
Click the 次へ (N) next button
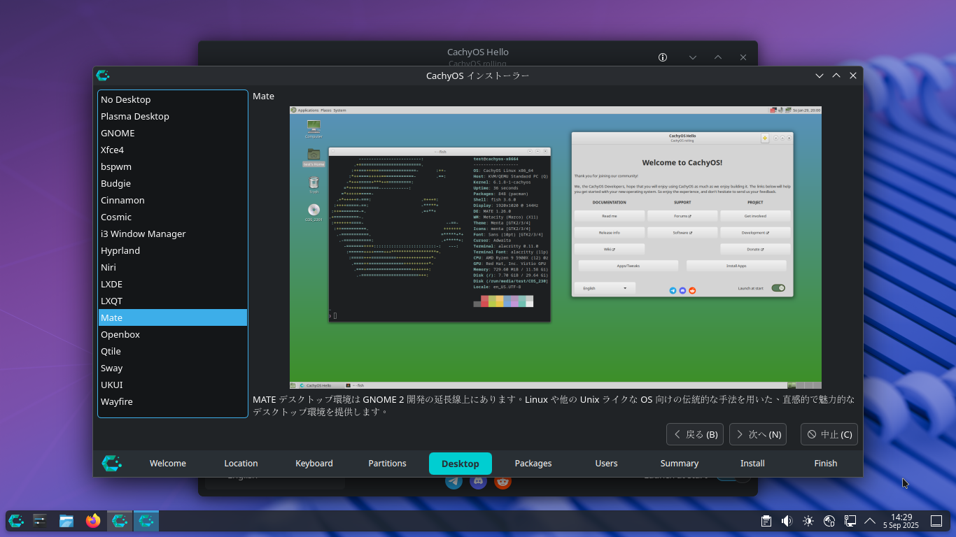click(757, 434)
